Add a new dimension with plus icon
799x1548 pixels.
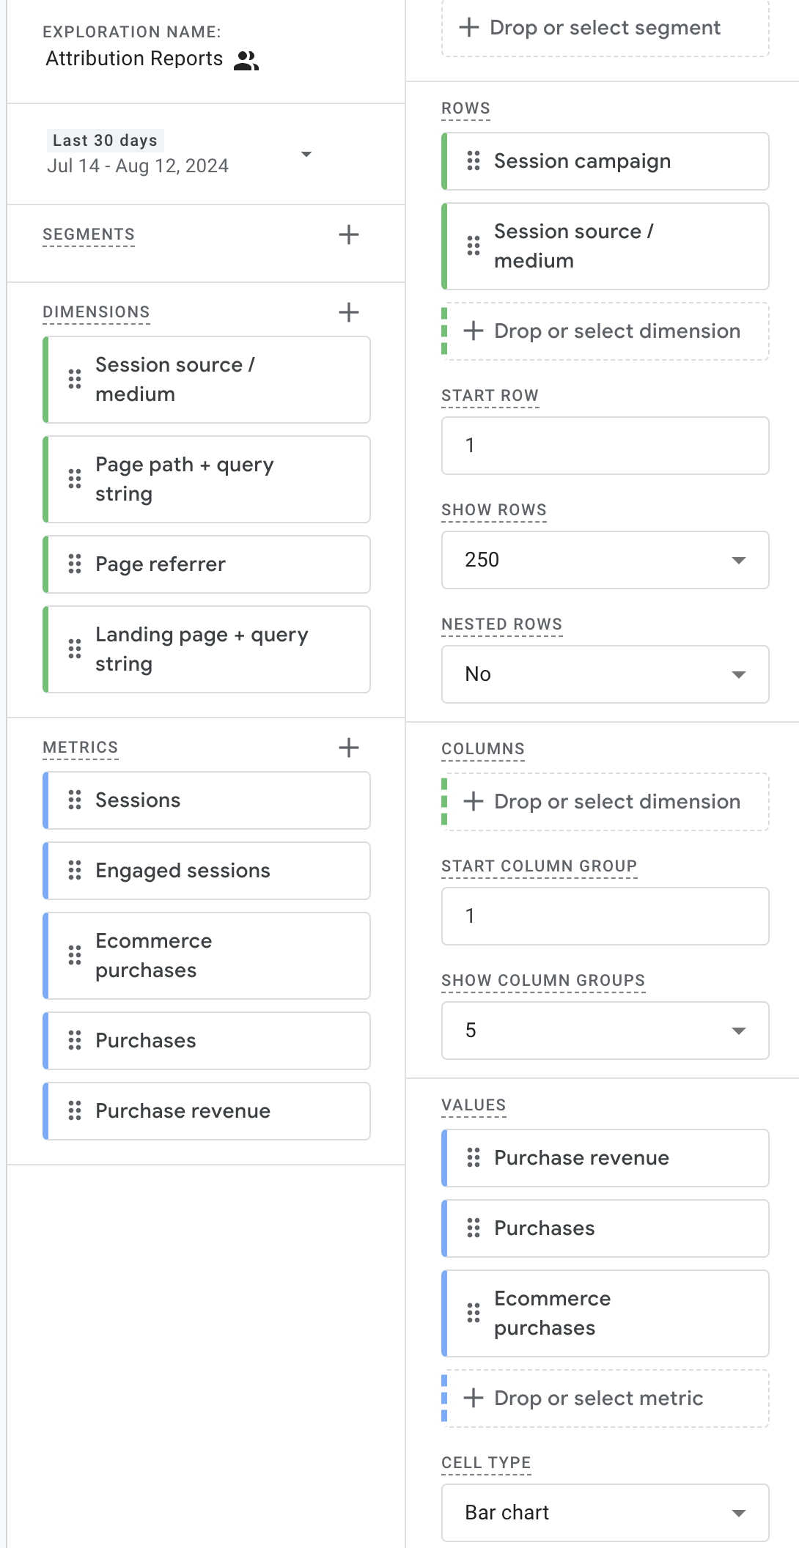point(349,312)
